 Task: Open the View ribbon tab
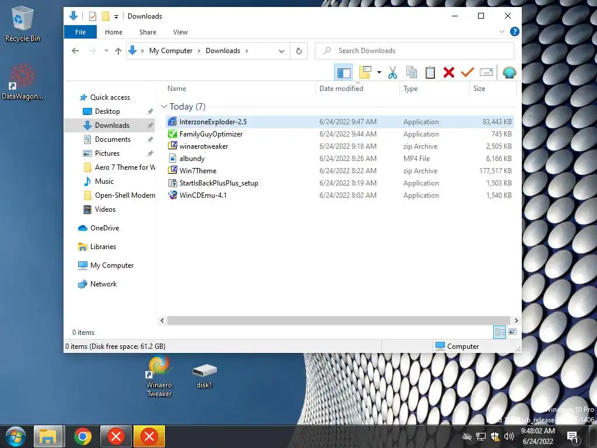[180, 32]
